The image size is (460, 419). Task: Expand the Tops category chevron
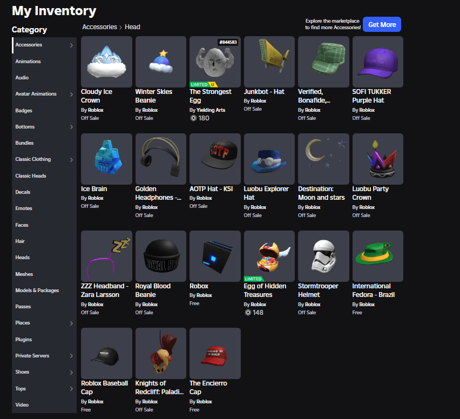click(71, 388)
